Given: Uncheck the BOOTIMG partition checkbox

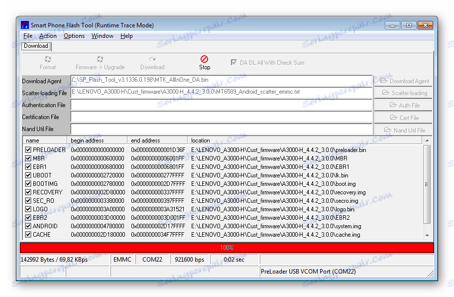Looking at the screenshot, I should [28, 184].
